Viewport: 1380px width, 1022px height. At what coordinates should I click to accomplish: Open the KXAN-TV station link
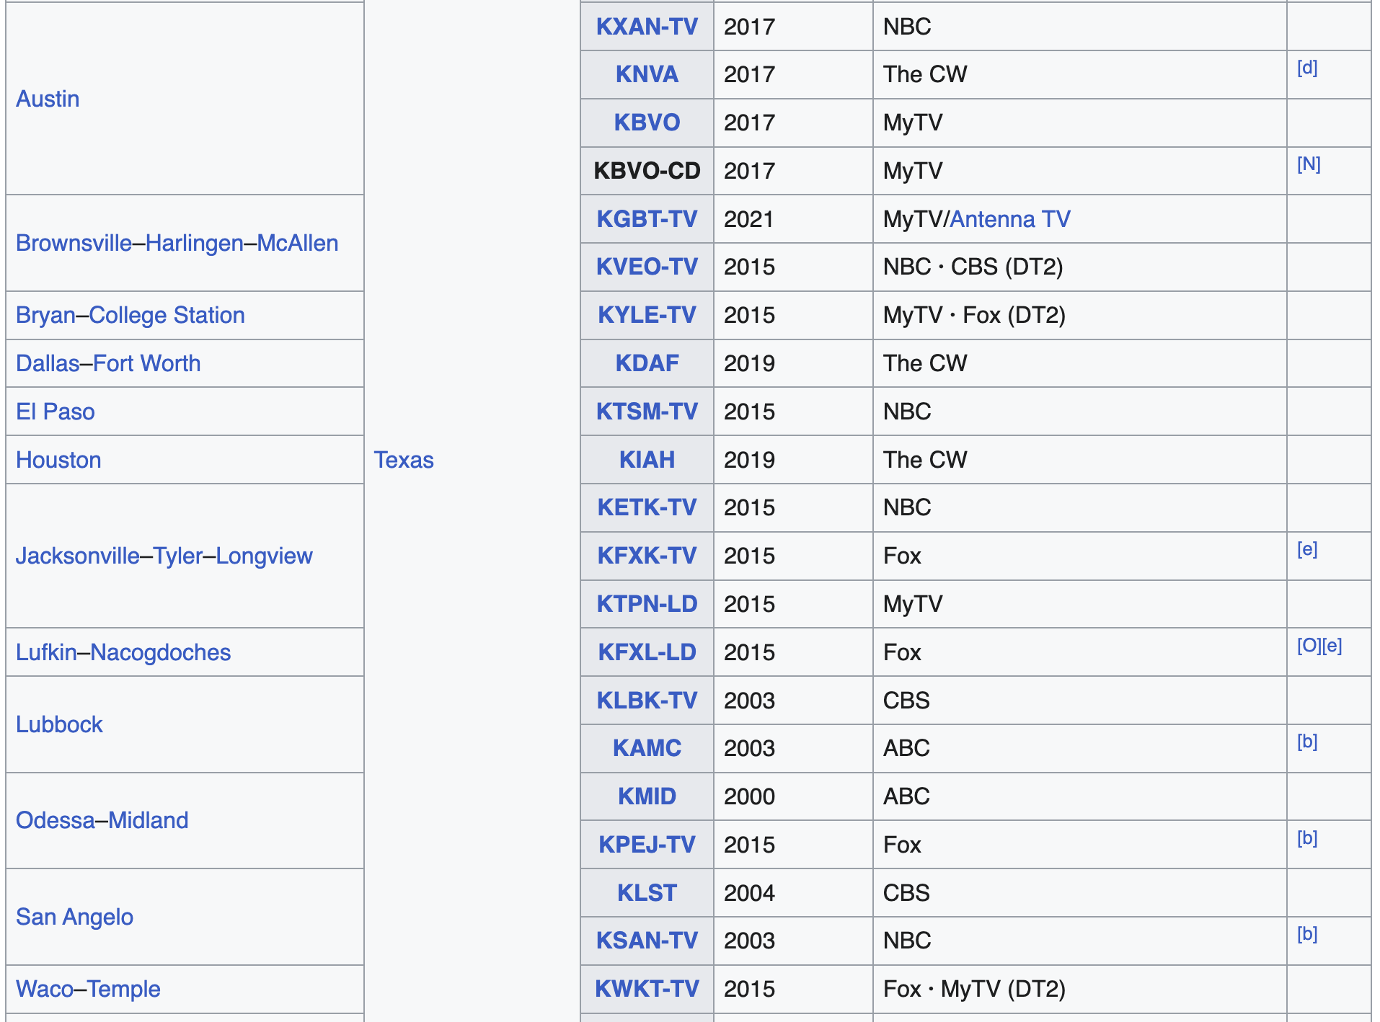pos(647,27)
